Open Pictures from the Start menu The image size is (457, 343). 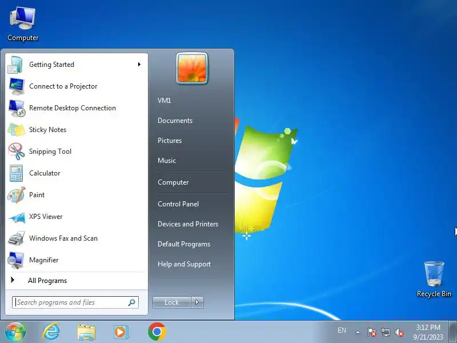(x=170, y=141)
